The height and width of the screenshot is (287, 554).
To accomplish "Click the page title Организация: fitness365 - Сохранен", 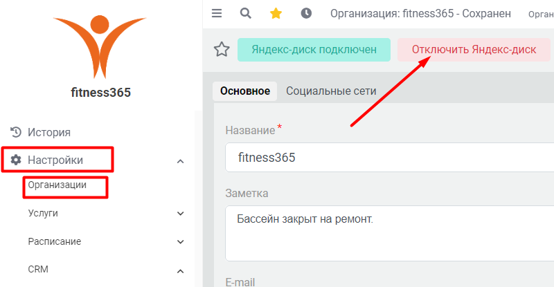I will (x=420, y=13).
